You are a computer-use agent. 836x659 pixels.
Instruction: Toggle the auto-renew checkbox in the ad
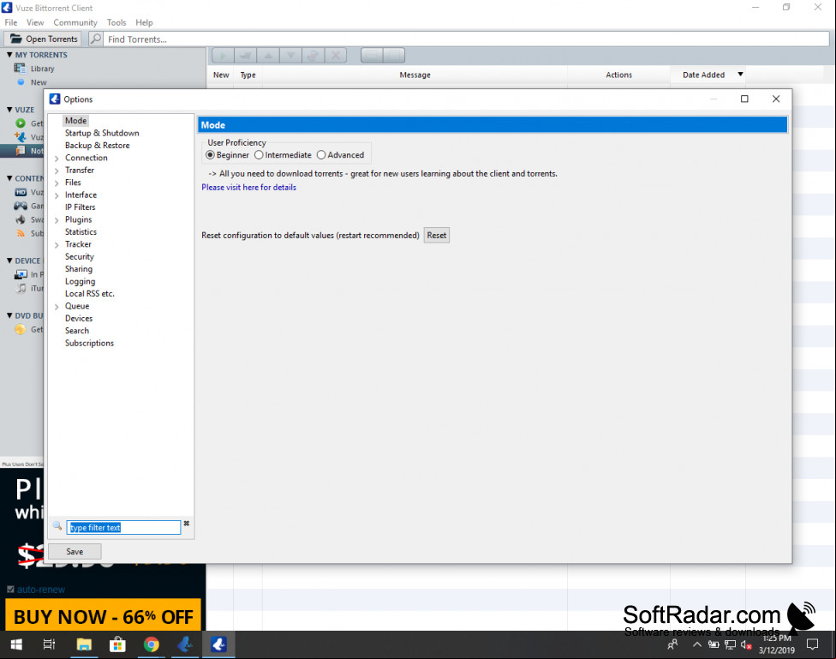[10, 589]
